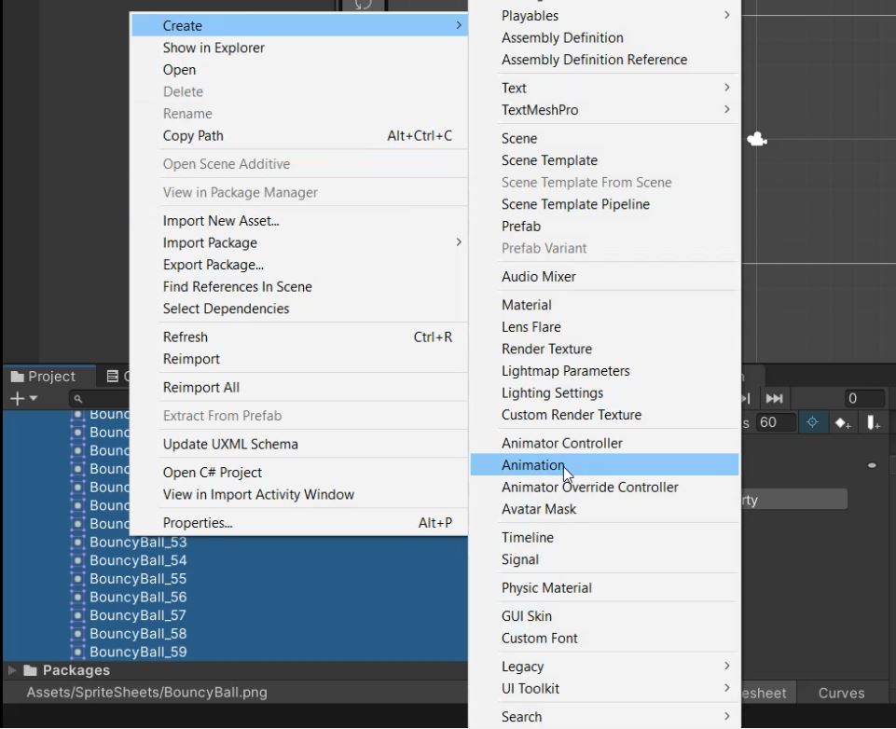Click the go-to-last-keyframe playback button

click(774, 399)
